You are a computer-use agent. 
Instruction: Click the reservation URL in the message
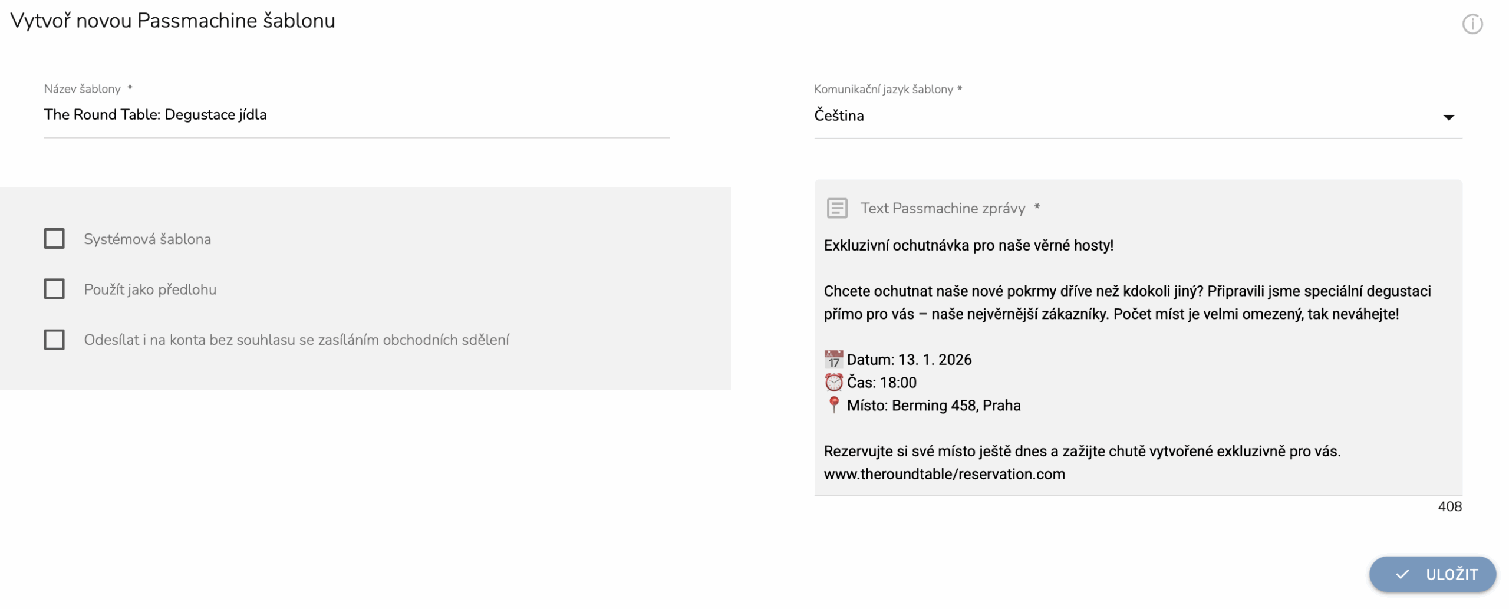point(944,474)
